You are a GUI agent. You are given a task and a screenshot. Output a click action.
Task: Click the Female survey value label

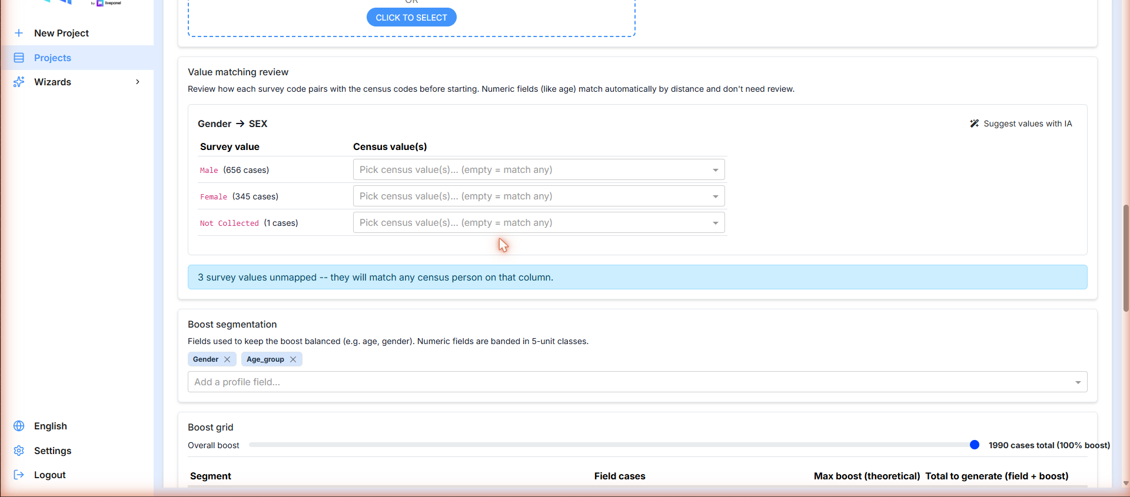point(214,196)
